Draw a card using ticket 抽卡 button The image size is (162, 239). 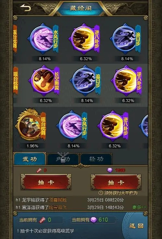(x=46, y=182)
